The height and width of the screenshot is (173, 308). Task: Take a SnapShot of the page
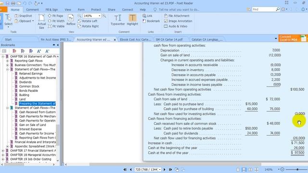[x=24, y=16]
